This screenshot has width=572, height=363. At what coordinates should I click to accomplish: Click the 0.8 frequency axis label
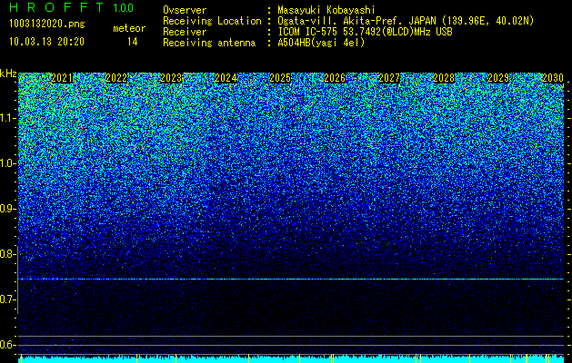8,254
